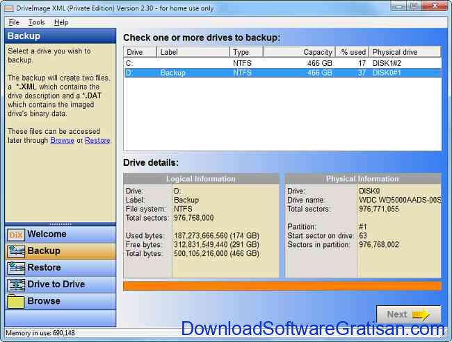Click the DISK0 physical drive value
The width and height of the screenshot is (452, 342).
pyautogui.click(x=369, y=191)
